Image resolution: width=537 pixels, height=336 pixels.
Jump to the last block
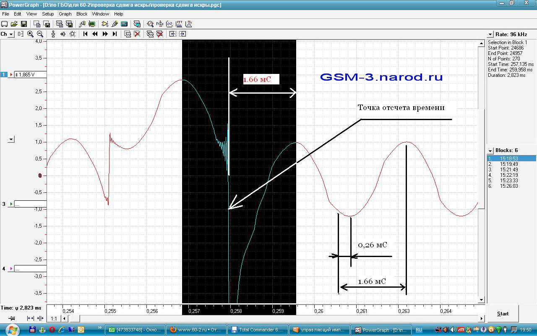[x=115, y=34]
